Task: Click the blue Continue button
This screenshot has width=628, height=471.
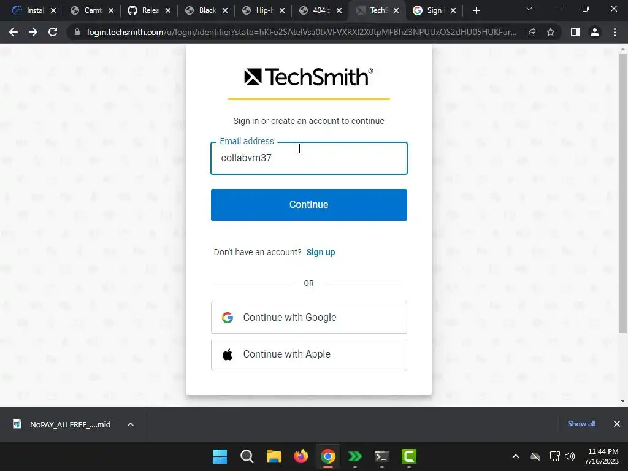Action: coord(309,205)
